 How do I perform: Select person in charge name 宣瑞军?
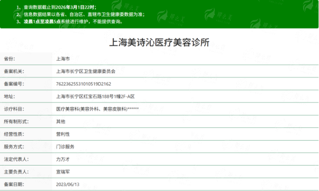click(x=63, y=172)
